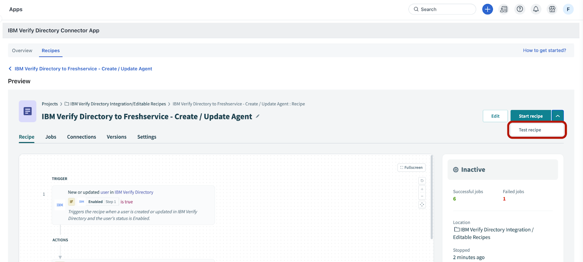The image size is (583, 262).
Task: Click the recipe canvas vertical scrollbar
Action: 432,197
